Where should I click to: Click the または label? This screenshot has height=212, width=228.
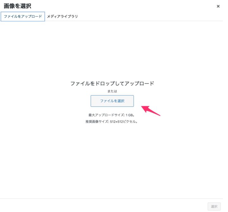112,91
